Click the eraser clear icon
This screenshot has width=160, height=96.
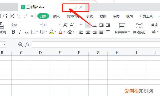click(x=70, y=32)
